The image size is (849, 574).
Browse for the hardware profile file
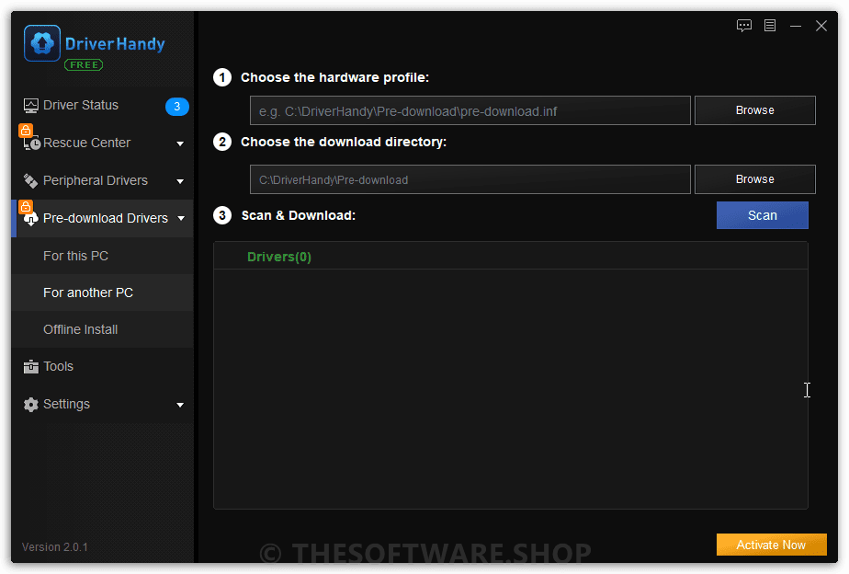pyautogui.click(x=754, y=110)
